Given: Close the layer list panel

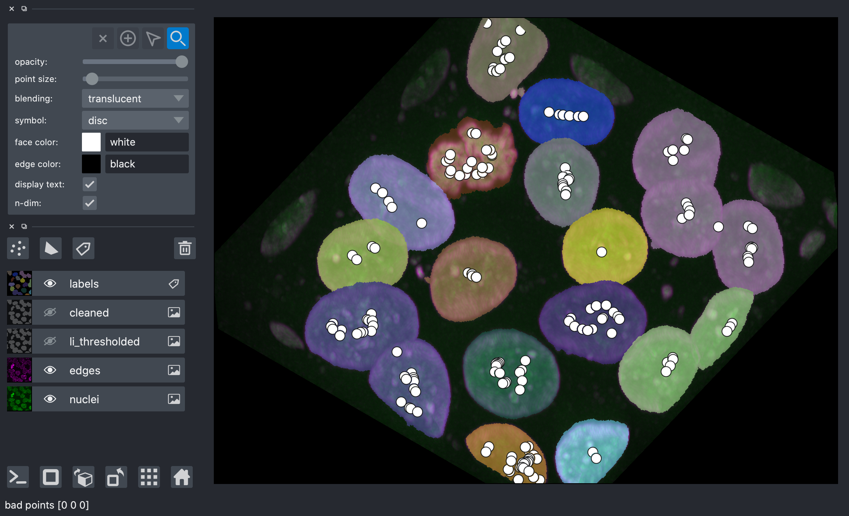Looking at the screenshot, I should point(12,226).
